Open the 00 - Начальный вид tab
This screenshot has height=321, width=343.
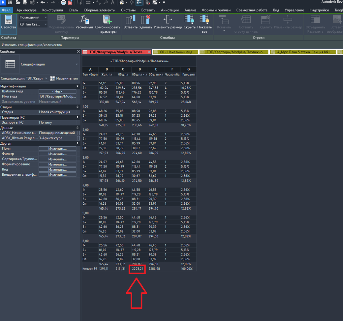click(175, 52)
